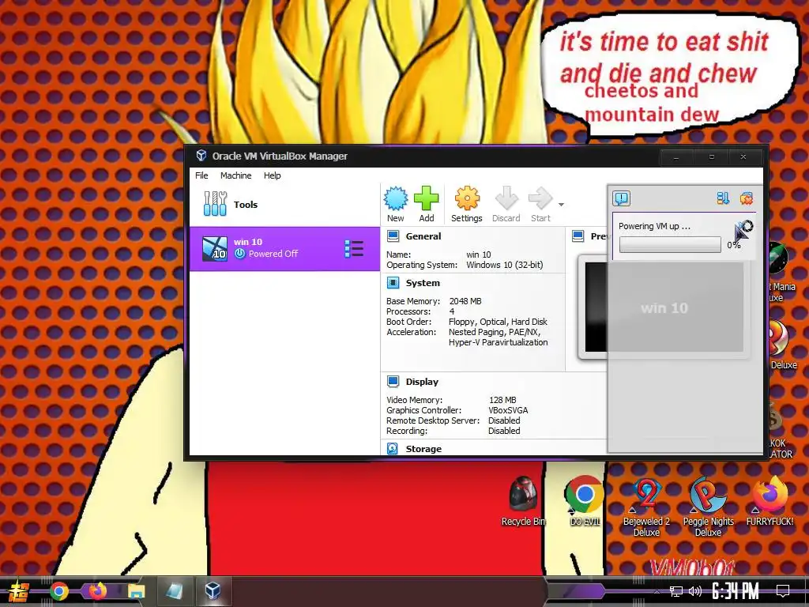Click the '128 MB' video memory value
The height and width of the screenshot is (607, 809).
[502, 400]
